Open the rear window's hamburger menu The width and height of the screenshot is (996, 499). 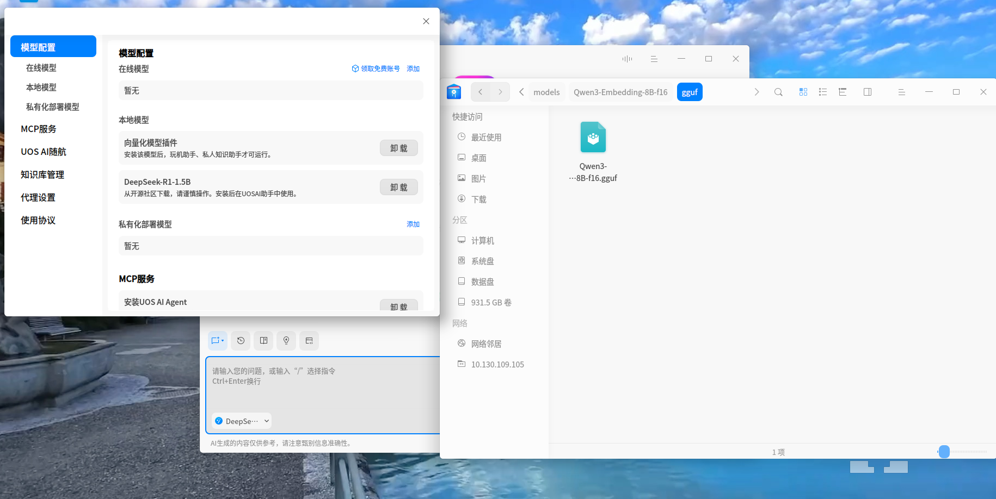click(x=654, y=59)
